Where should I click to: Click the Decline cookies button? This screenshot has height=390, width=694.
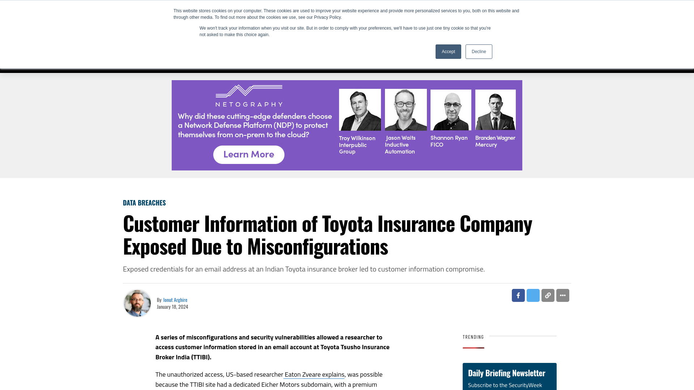[x=479, y=51]
